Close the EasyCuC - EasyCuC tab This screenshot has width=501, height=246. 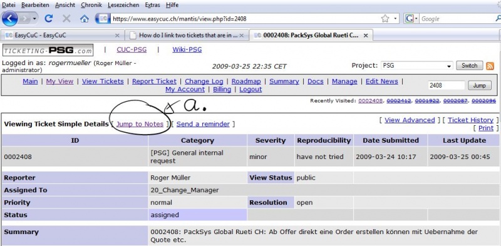117,36
